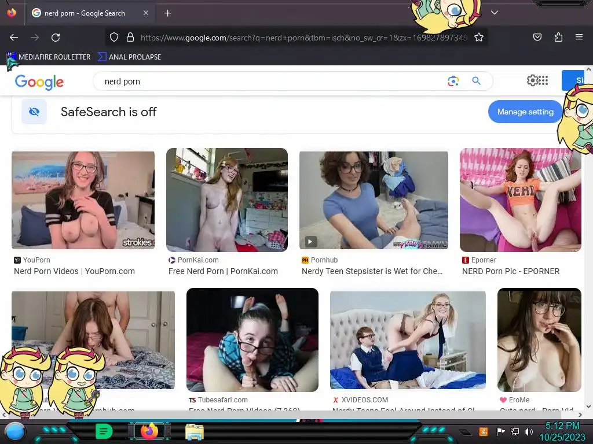The image size is (593, 444).
Task: Open File Explorer from taskbar
Action: pos(195,431)
